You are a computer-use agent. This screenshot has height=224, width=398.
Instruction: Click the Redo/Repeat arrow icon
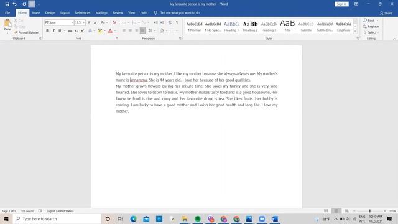pyautogui.click(x=24, y=4)
